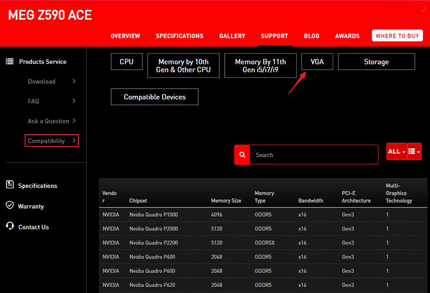Click the Search input field
The width and height of the screenshot is (430, 293).
314,155
